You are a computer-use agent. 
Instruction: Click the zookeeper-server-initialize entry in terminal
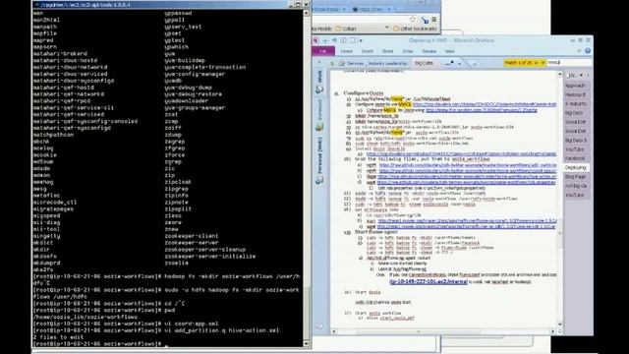coord(209,256)
